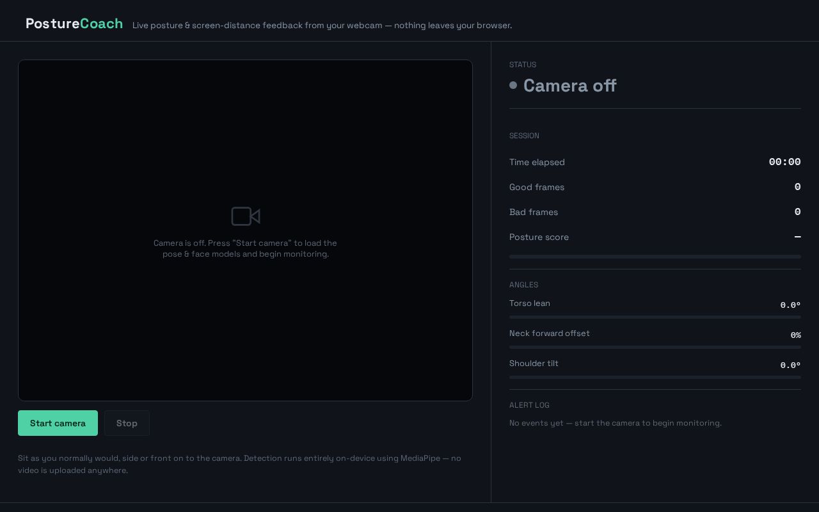Click the Torso lean 0.0° value
The height and width of the screenshot is (512, 819).
(x=790, y=305)
